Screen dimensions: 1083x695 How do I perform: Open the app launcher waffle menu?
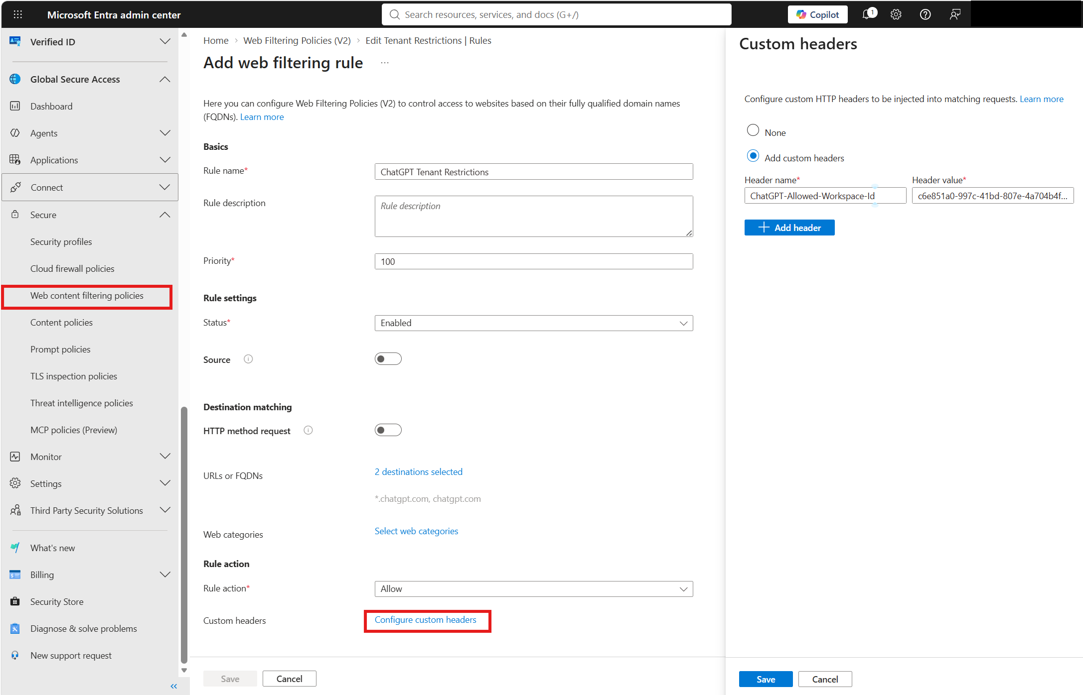[x=18, y=14]
